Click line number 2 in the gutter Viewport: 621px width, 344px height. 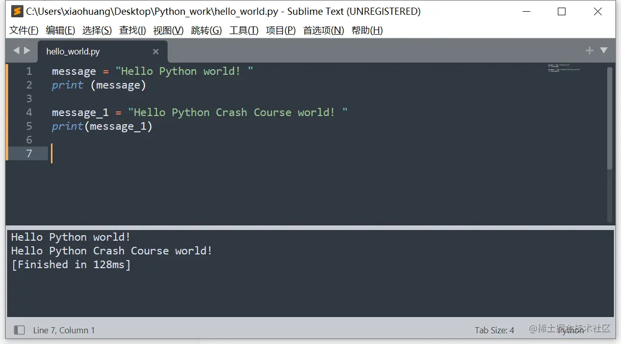pyautogui.click(x=29, y=85)
